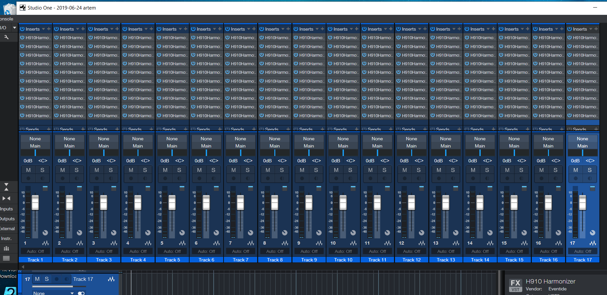The height and width of the screenshot is (295, 607).
Task: Open channel editor knob icon on Track 4
Action: pos(148,233)
